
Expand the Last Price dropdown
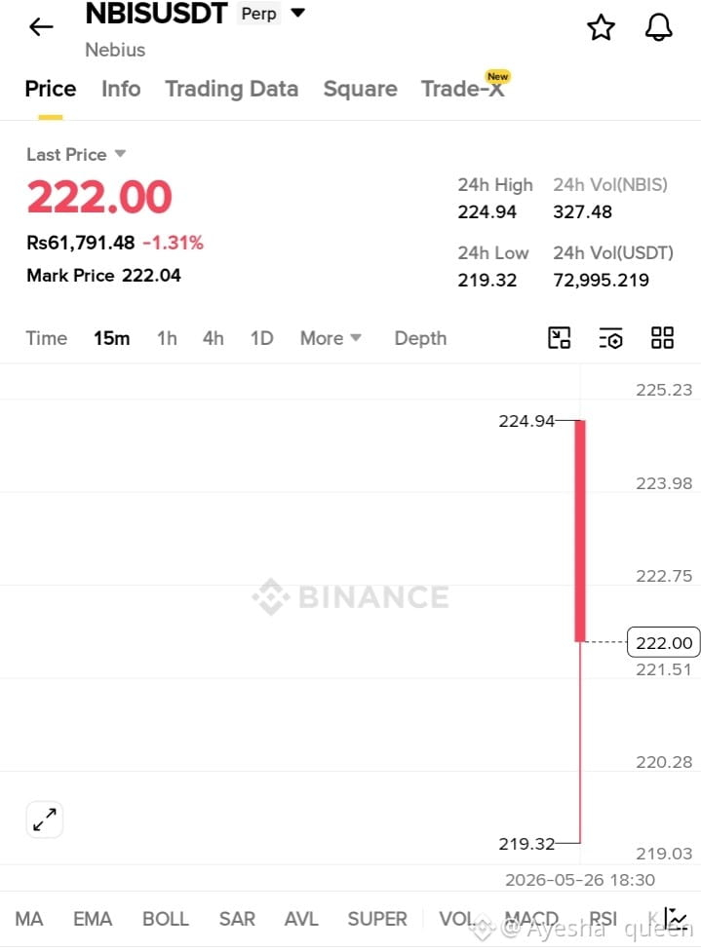120,154
